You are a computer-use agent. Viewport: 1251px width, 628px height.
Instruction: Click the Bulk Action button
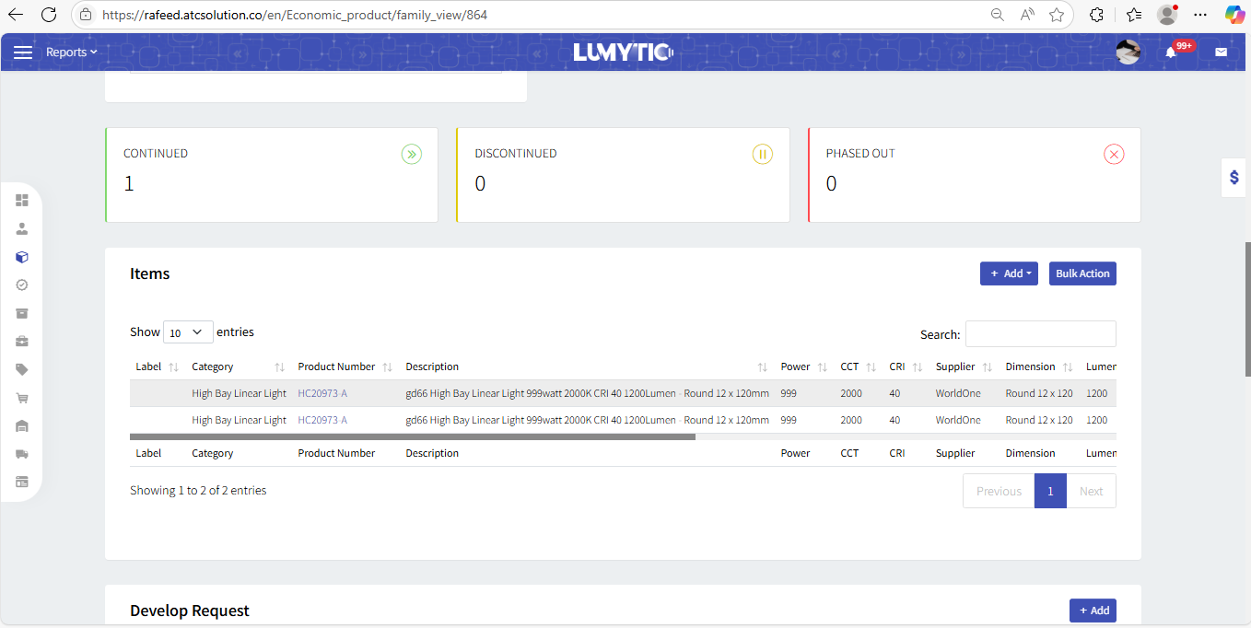coord(1081,273)
